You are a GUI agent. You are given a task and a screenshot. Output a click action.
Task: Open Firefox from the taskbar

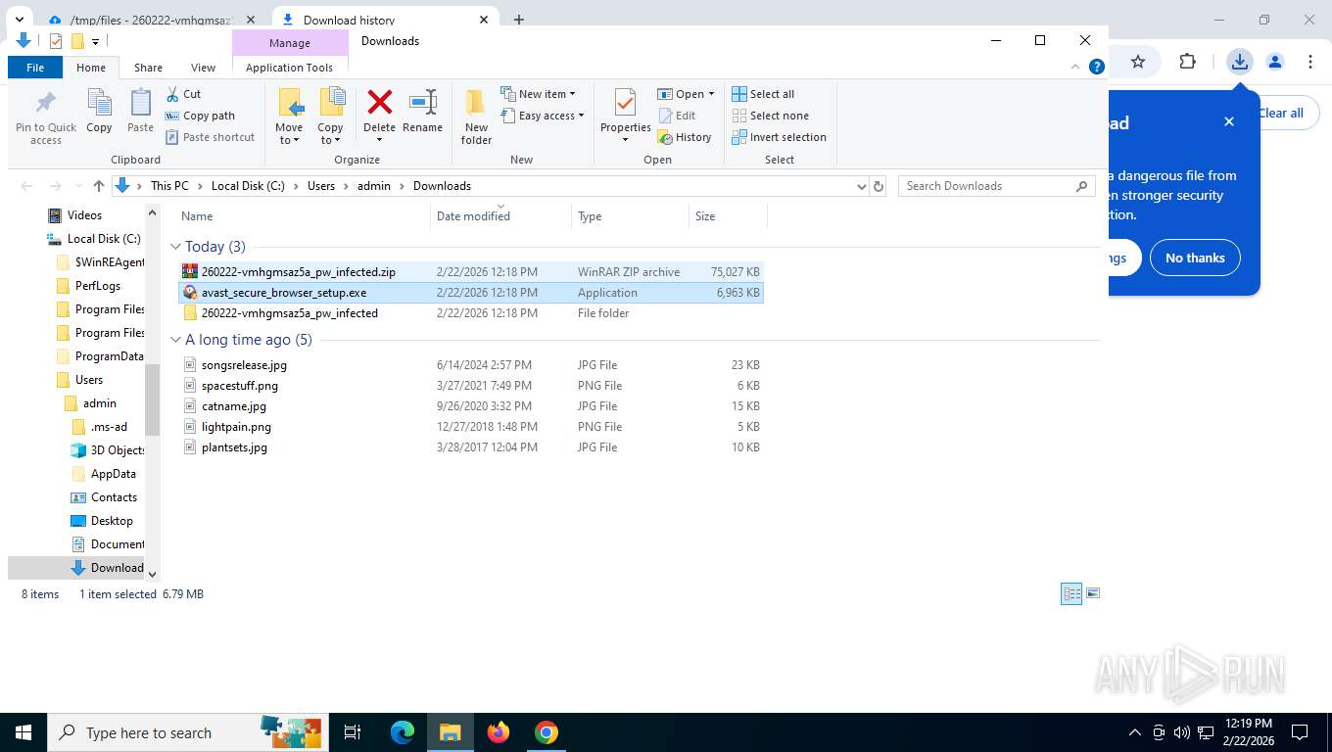pyautogui.click(x=499, y=732)
